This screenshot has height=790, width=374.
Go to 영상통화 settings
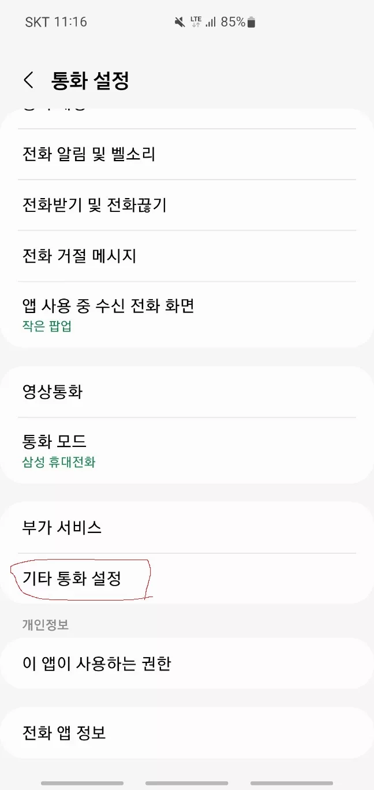187,392
